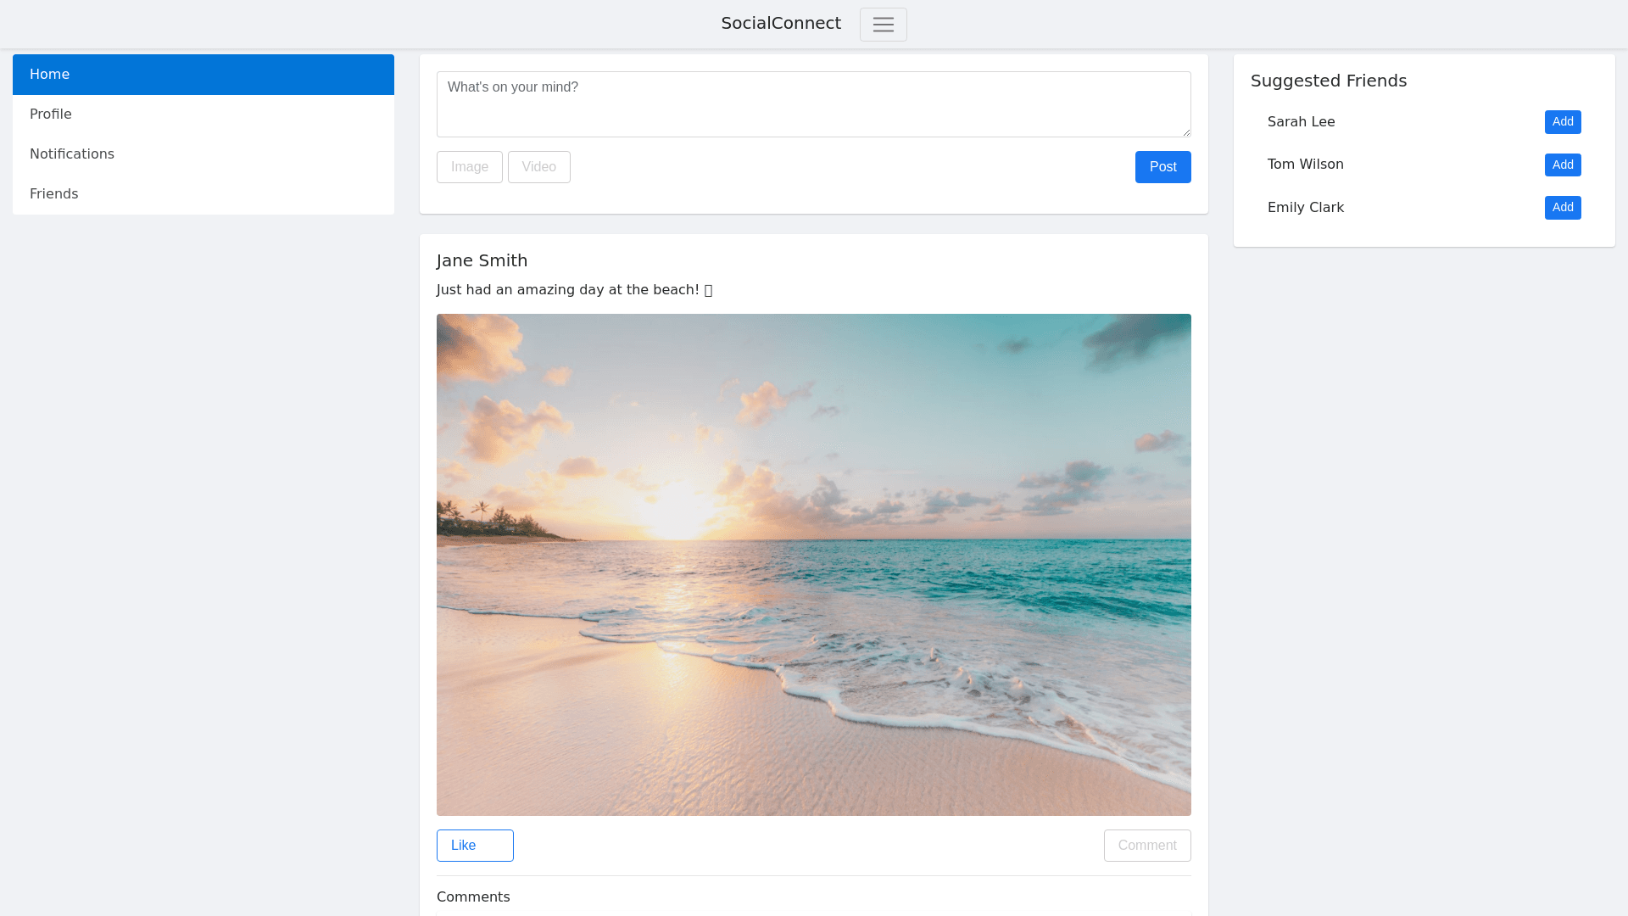
Task: Select Friends in the sidebar
Action: (203, 194)
